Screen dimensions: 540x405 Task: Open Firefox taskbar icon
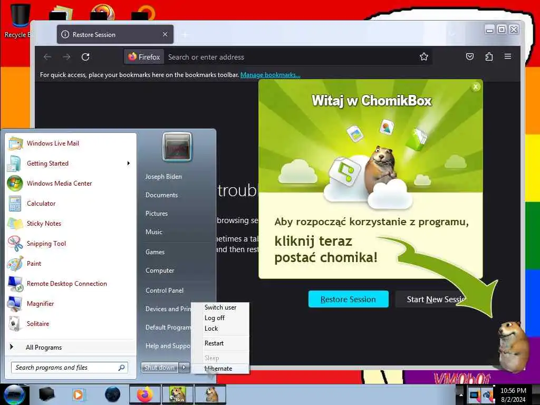144,394
